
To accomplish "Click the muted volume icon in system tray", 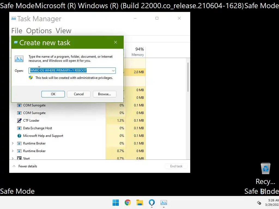I will [259, 202].
